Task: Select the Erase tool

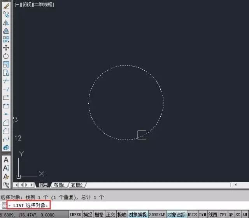Action: coord(6,6)
